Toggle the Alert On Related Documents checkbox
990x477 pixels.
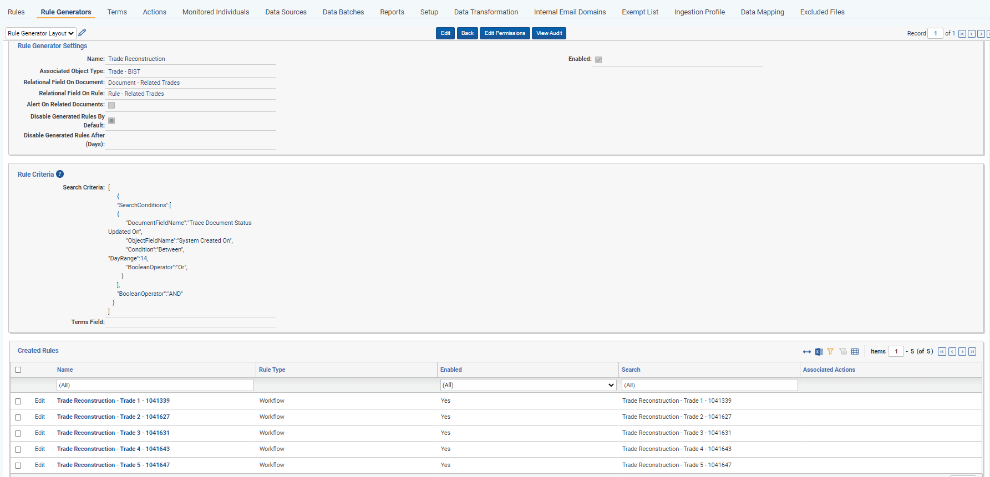[x=111, y=105]
